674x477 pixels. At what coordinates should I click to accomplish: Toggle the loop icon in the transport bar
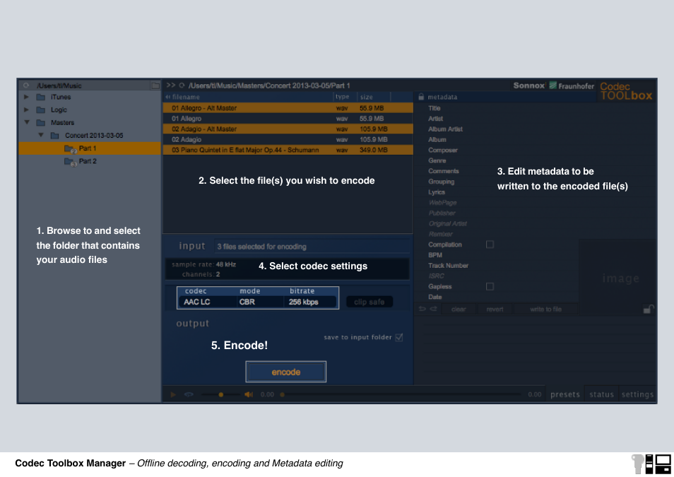click(x=189, y=394)
